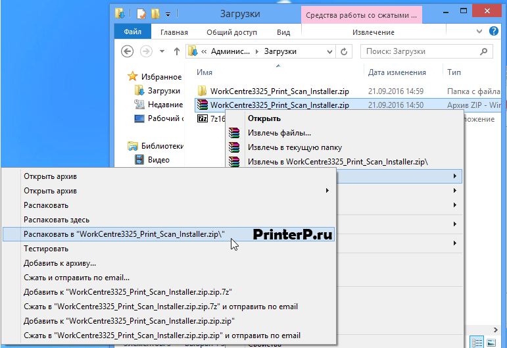
Task: Switch to the Общий доступ tab
Action: 231,32
